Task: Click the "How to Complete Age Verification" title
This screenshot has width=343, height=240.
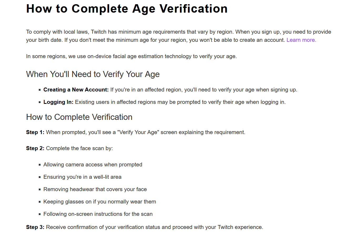Action: pyautogui.click(x=127, y=8)
